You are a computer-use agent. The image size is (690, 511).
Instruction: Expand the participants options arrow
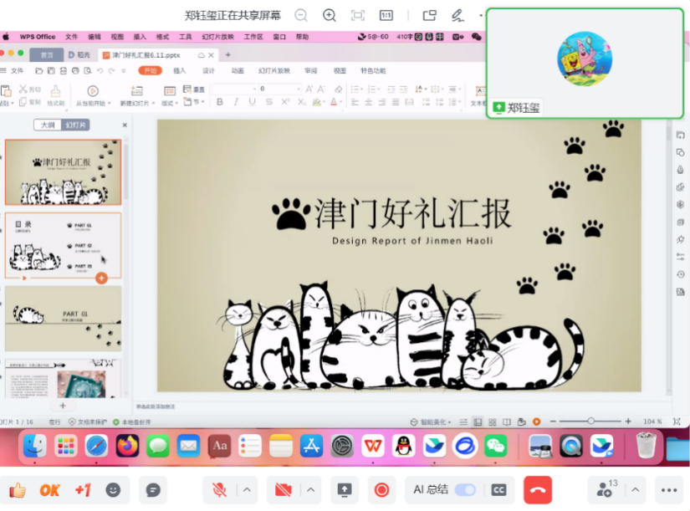[x=635, y=490]
